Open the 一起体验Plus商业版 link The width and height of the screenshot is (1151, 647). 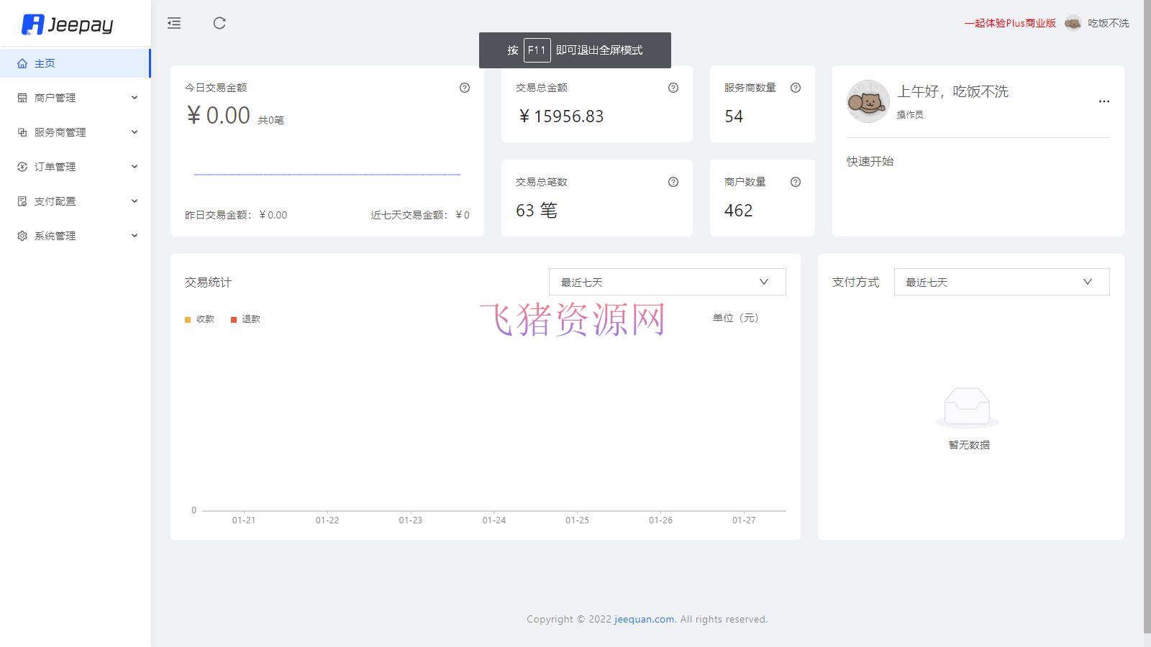(1009, 23)
